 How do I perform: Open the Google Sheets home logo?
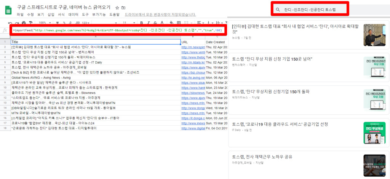pyautogui.click(x=9, y=11)
